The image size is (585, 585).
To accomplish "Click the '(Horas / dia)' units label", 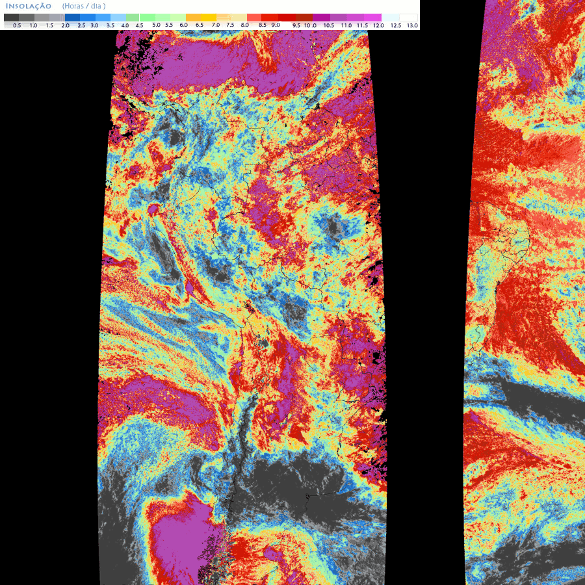I will tap(84, 6).
